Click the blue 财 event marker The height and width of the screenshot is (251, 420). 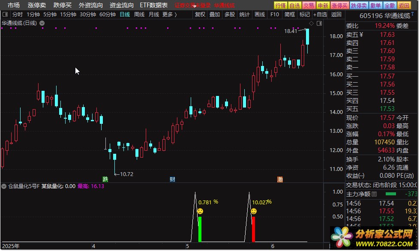coord(172,179)
